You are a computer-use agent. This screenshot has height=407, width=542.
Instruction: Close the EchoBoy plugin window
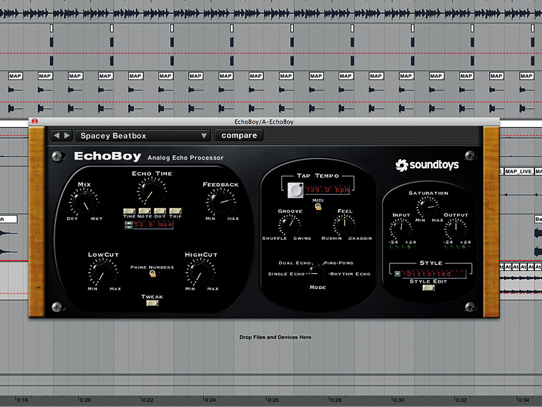tap(34, 121)
